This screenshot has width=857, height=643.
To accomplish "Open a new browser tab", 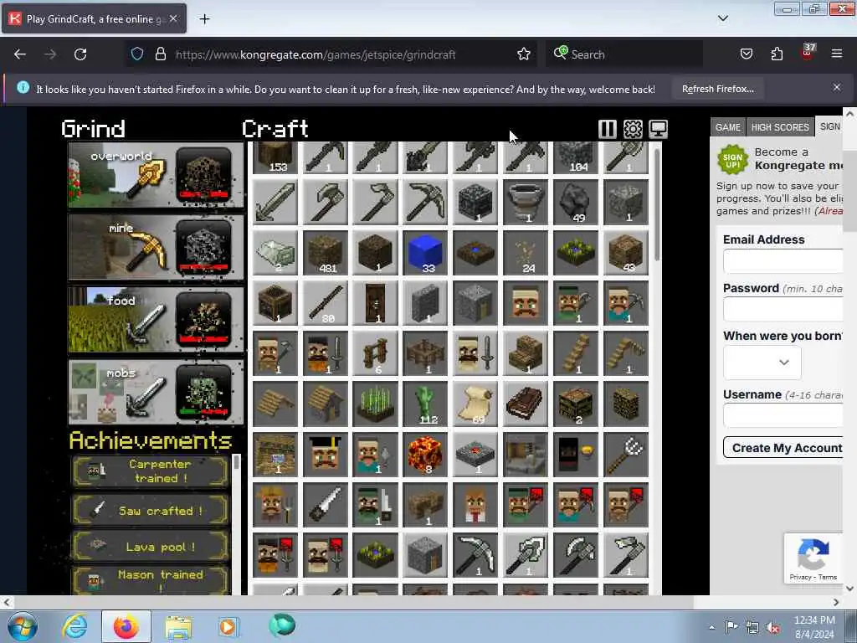I will point(204,19).
